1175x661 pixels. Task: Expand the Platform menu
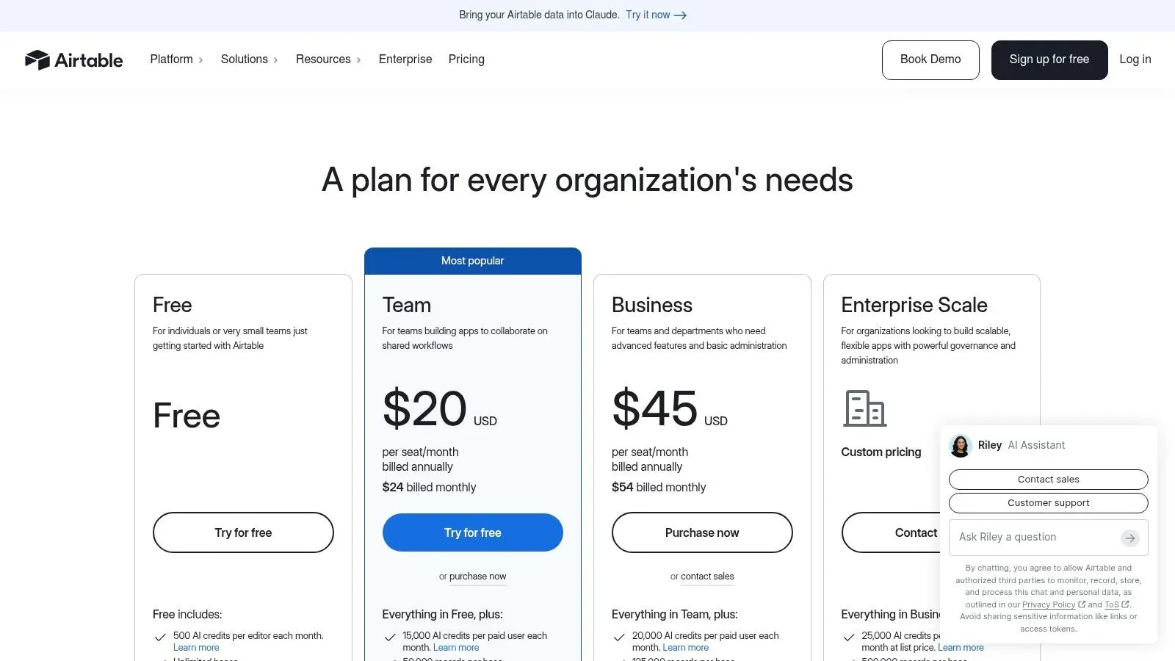coord(176,59)
